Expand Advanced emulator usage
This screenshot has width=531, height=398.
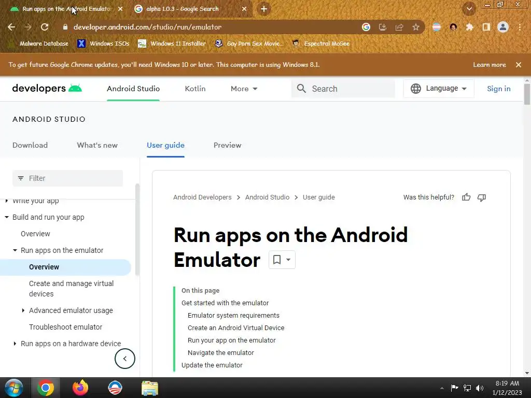[23, 310]
